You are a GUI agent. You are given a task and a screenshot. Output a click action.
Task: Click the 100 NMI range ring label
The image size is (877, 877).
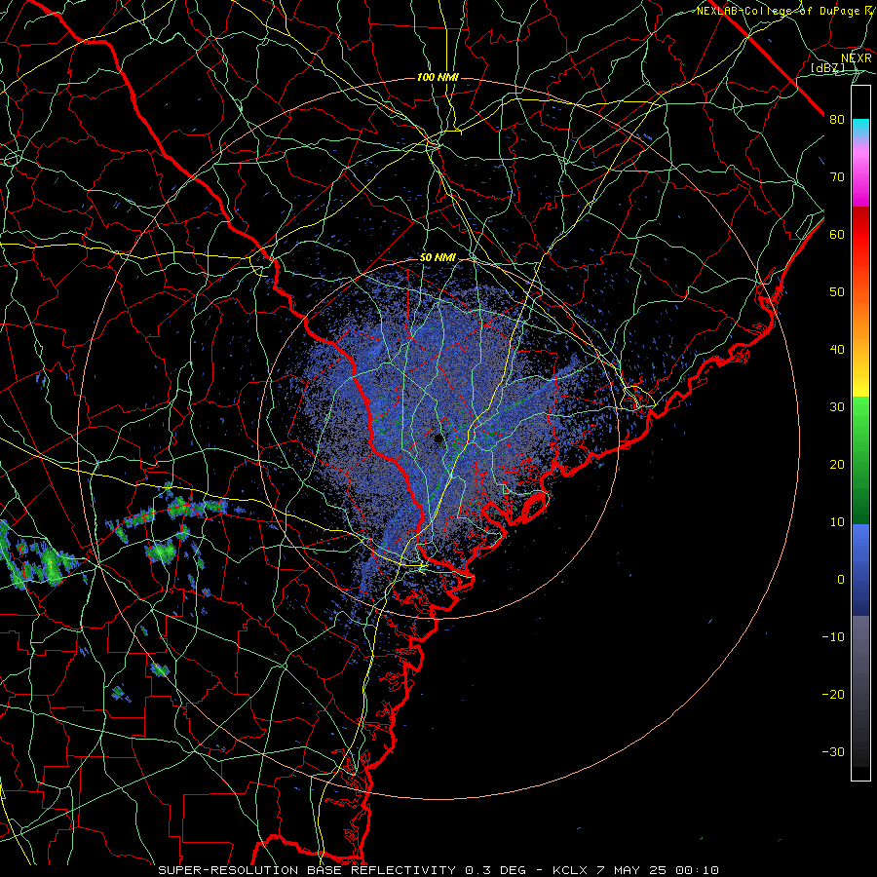click(438, 77)
